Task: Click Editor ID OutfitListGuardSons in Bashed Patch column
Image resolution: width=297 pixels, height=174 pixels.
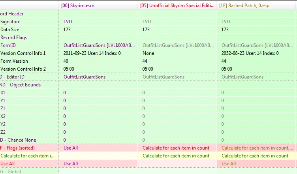Action: click(242, 77)
